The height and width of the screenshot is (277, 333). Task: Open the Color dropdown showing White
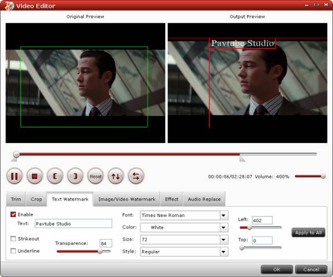click(184, 227)
